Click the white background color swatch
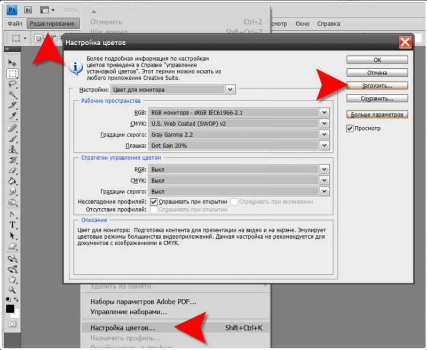 [16, 314]
